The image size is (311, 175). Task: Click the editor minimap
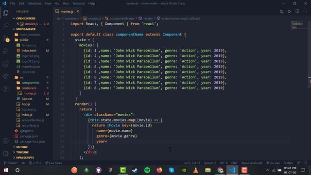(297, 25)
